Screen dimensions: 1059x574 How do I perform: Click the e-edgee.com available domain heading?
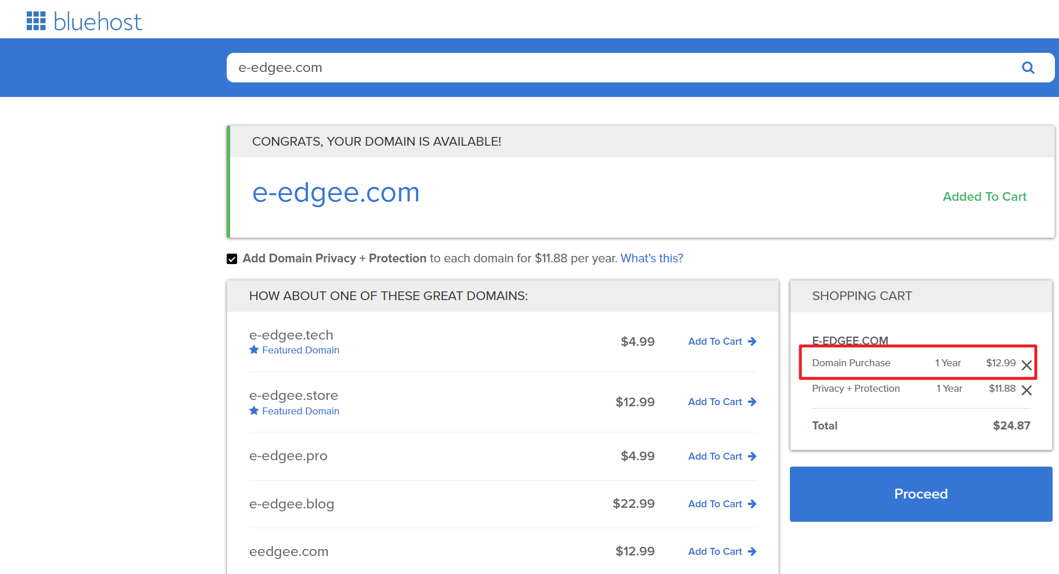tap(336, 193)
